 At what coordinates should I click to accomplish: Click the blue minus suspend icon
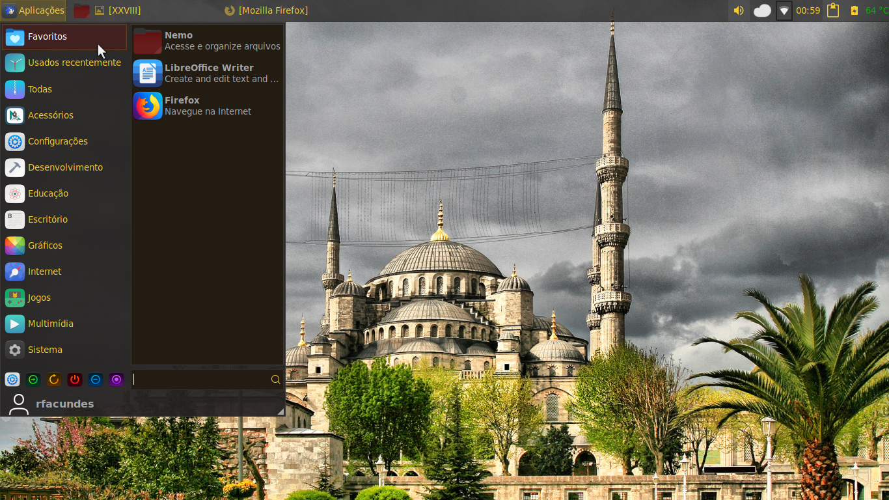pyautogui.click(x=96, y=380)
